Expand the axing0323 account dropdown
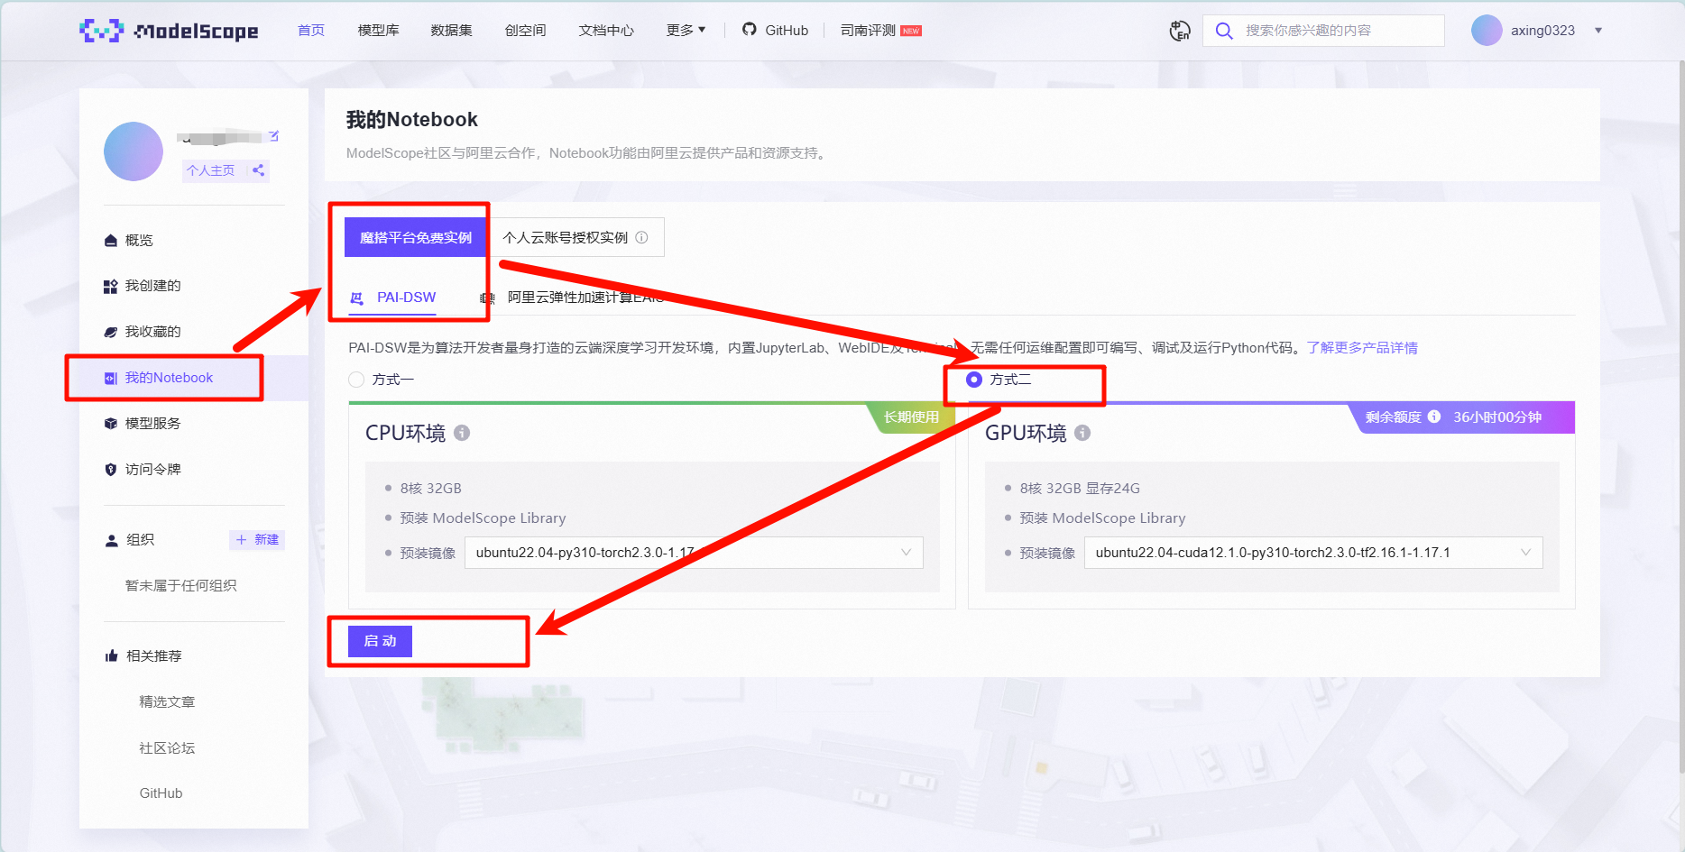Screen dimensions: 1685x852 click(x=1598, y=31)
